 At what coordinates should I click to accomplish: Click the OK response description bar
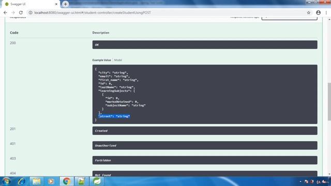205,45
